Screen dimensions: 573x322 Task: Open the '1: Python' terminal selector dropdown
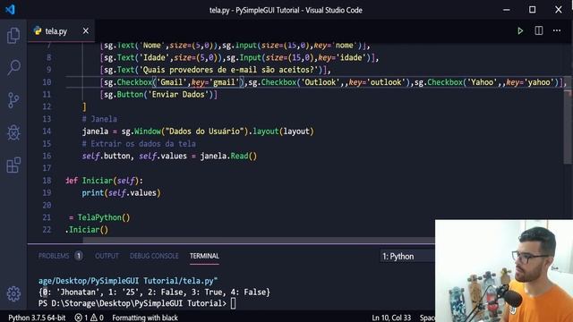pyautogui.click(x=407, y=257)
